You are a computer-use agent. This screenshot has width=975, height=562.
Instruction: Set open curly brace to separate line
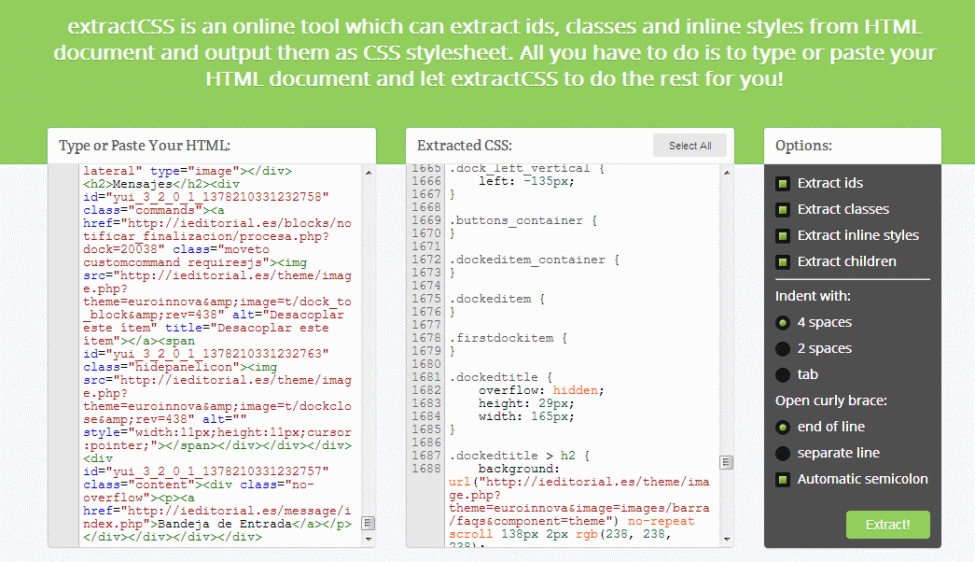coord(783,453)
